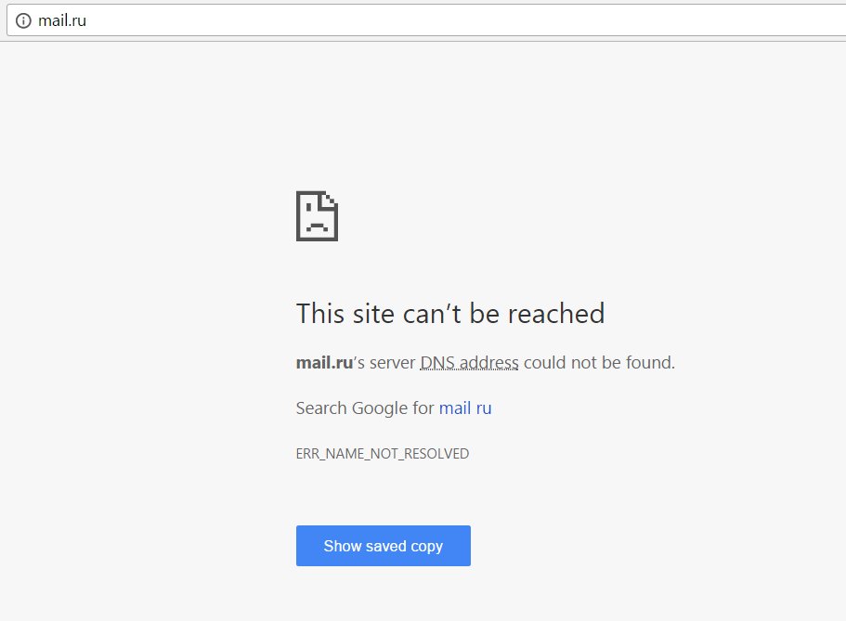Image resolution: width=846 pixels, height=621 pixels.
Task: Click the heading This site can't be reached
Action: point(450,314)
